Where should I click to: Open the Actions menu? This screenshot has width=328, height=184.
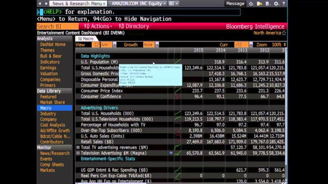99,26
